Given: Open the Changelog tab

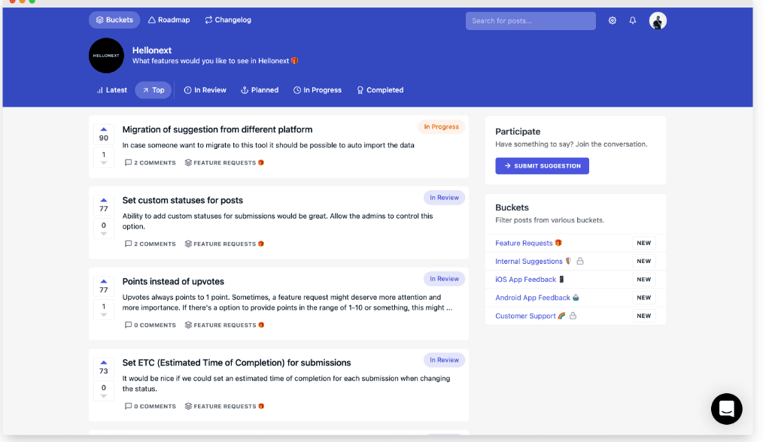Looking at the screenshot, I should pos(228,20).
